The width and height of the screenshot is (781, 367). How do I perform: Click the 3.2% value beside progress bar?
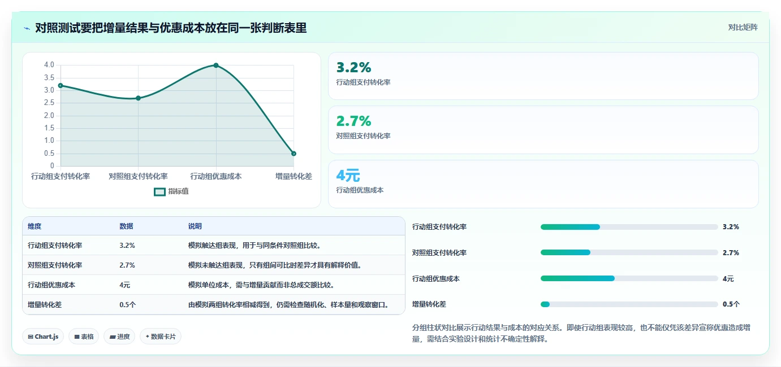click(x=731, y=227)
